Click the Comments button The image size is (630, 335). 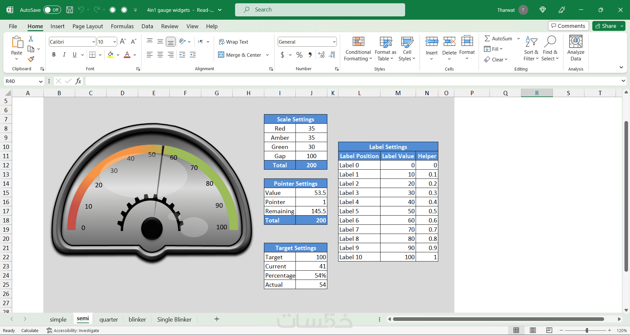568,26
